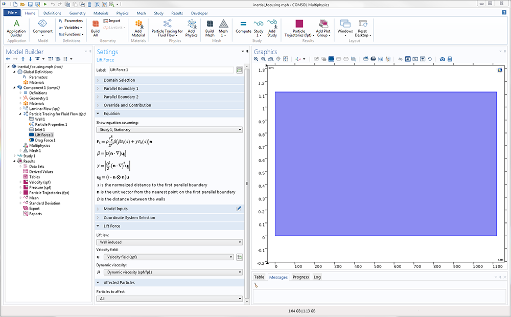Image resolution: width=511 pixels, height=317 pixels.
Task: Open the Progress tab in the bottom panel
Action: [300, 277]
